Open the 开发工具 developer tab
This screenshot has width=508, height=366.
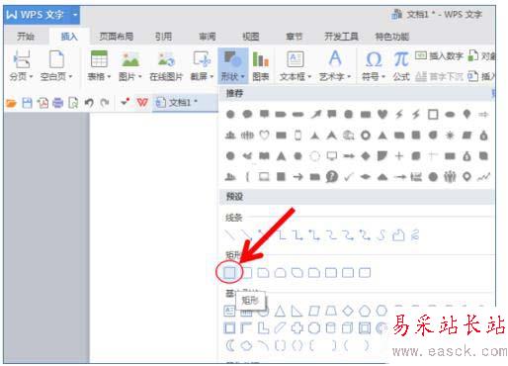[341, 37]
